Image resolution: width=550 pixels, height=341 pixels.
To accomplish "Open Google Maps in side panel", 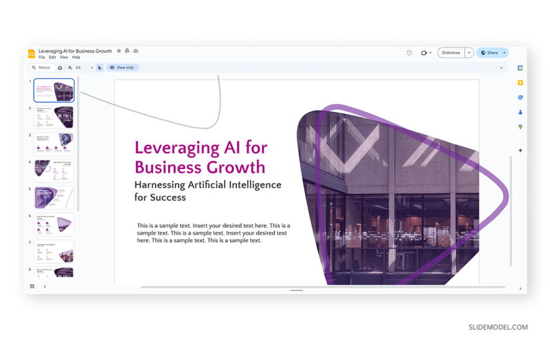I will [x=520, y=127].
